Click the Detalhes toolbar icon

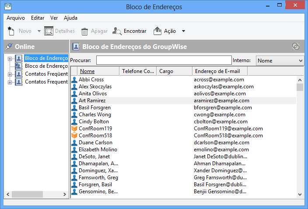49,31
